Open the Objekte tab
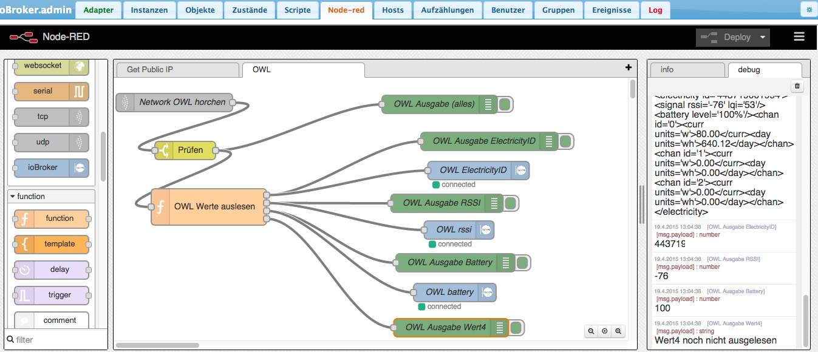 point(200,10)
